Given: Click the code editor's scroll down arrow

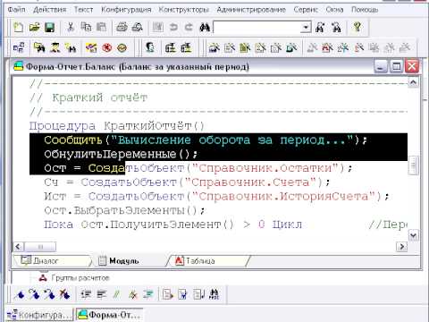Looking at the screenshot, I should tap(413, 235).
